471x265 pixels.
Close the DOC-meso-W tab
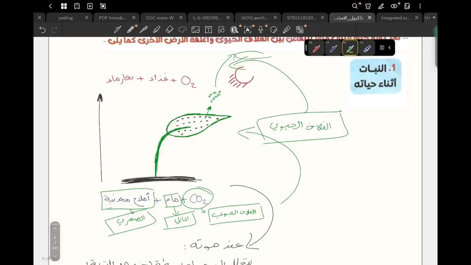click(181, 17)
